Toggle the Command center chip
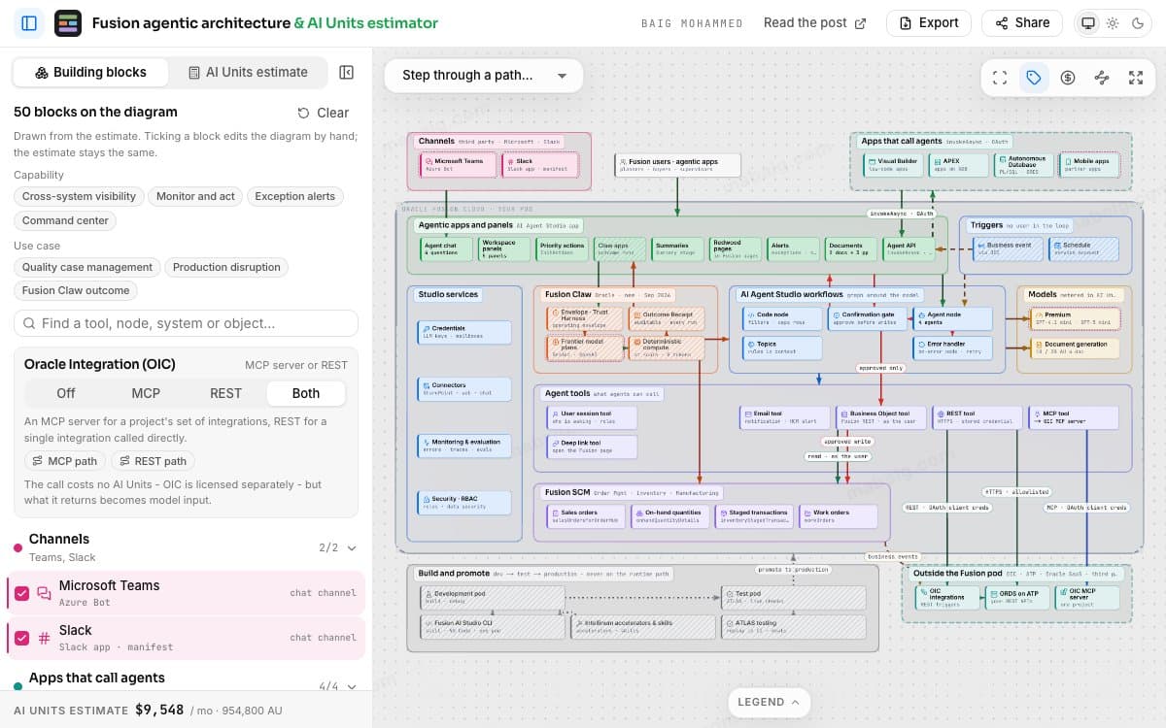 pos(65,220)
